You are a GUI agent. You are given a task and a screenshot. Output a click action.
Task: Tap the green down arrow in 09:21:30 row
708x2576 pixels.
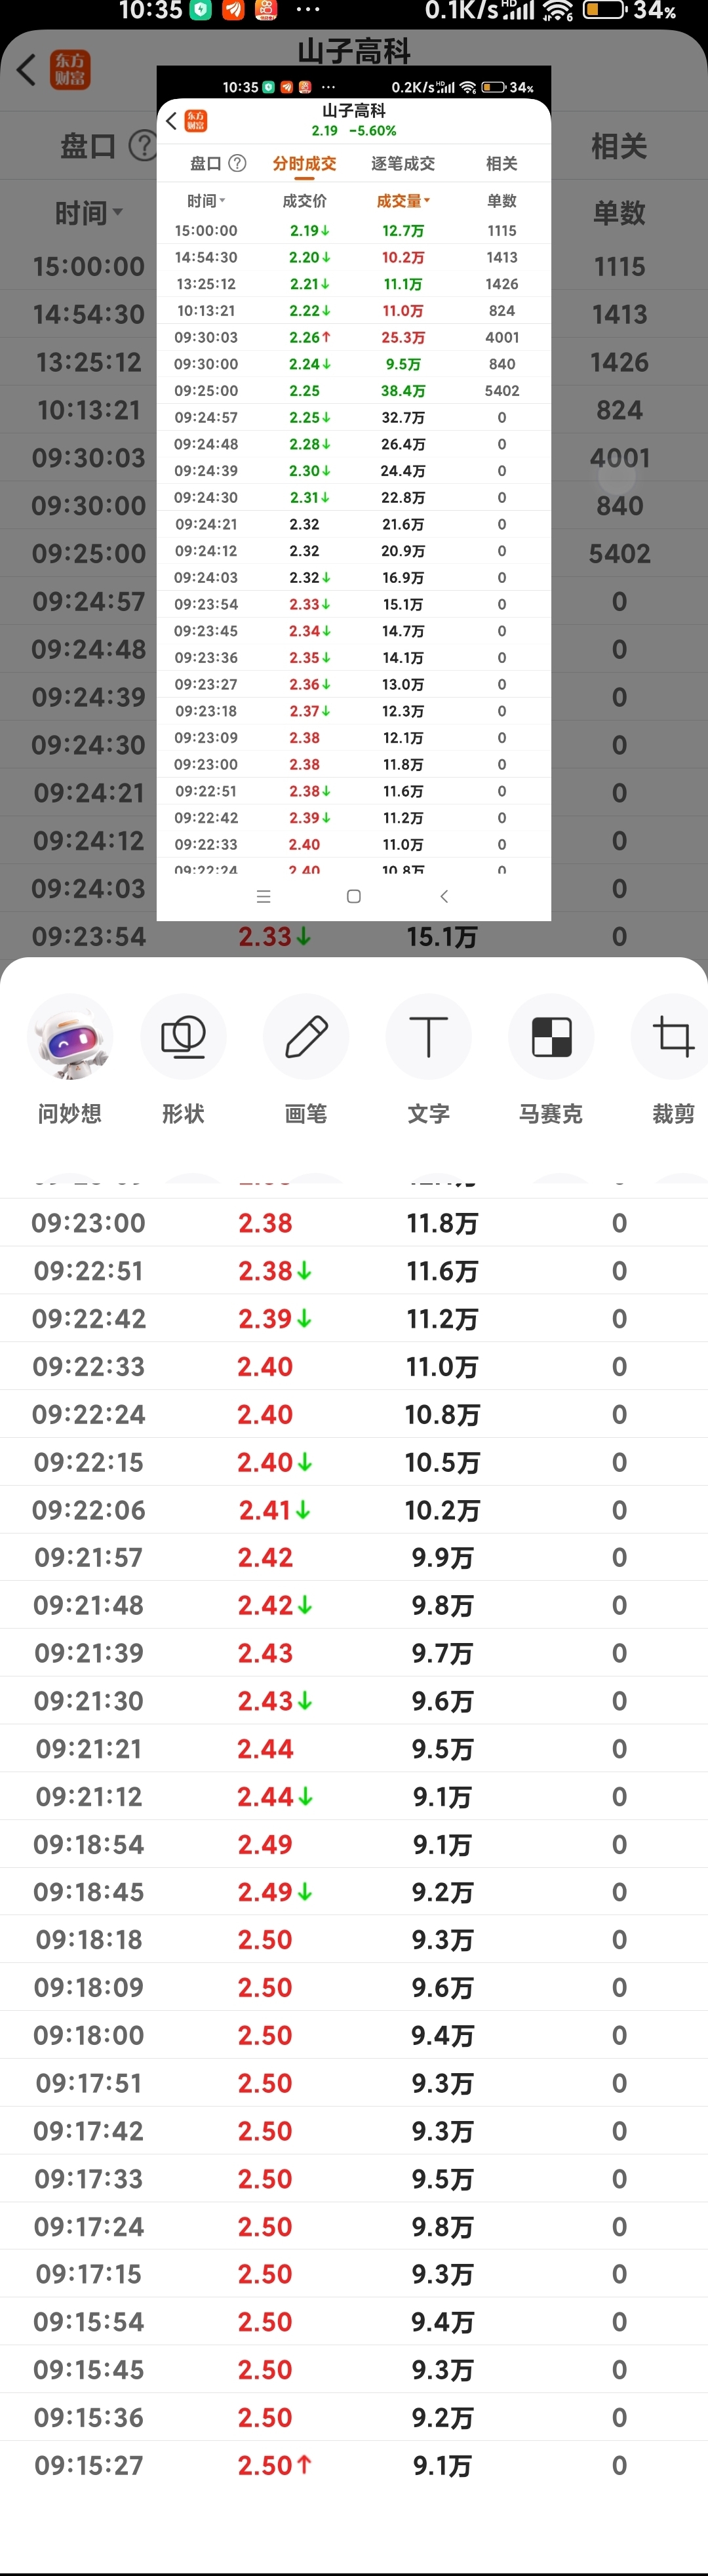[305, 1701]
